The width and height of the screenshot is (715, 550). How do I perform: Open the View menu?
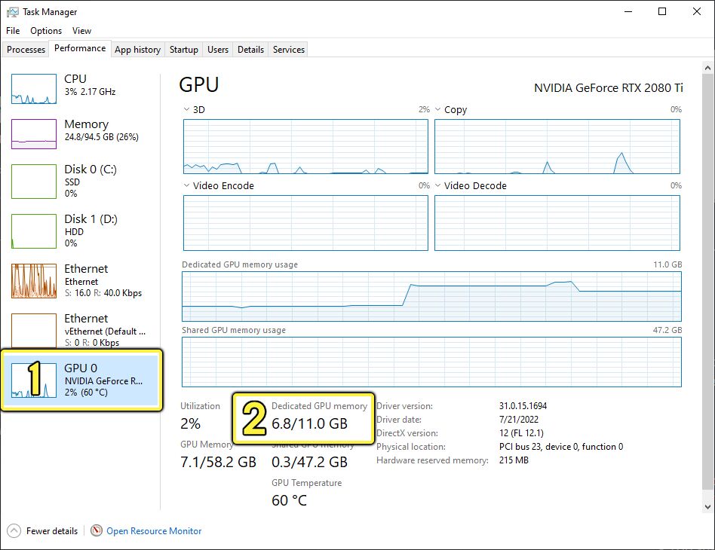point(81,31)
